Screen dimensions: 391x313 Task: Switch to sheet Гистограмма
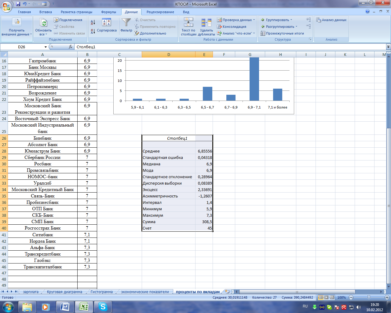tap(101, 292)
